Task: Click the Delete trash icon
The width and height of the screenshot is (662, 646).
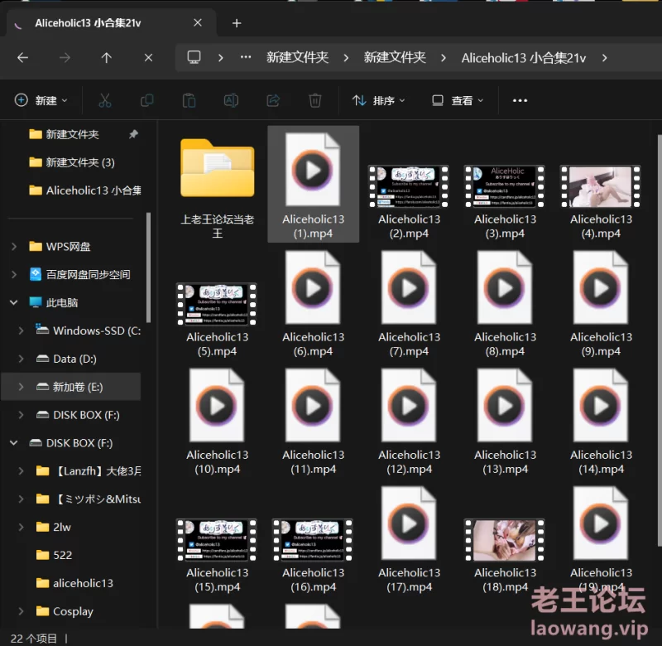Action: click(x=315, y=100)
